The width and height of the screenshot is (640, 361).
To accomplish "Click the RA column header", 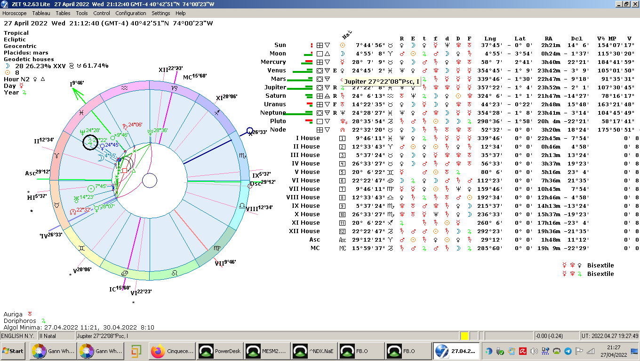I will [548, 39].
